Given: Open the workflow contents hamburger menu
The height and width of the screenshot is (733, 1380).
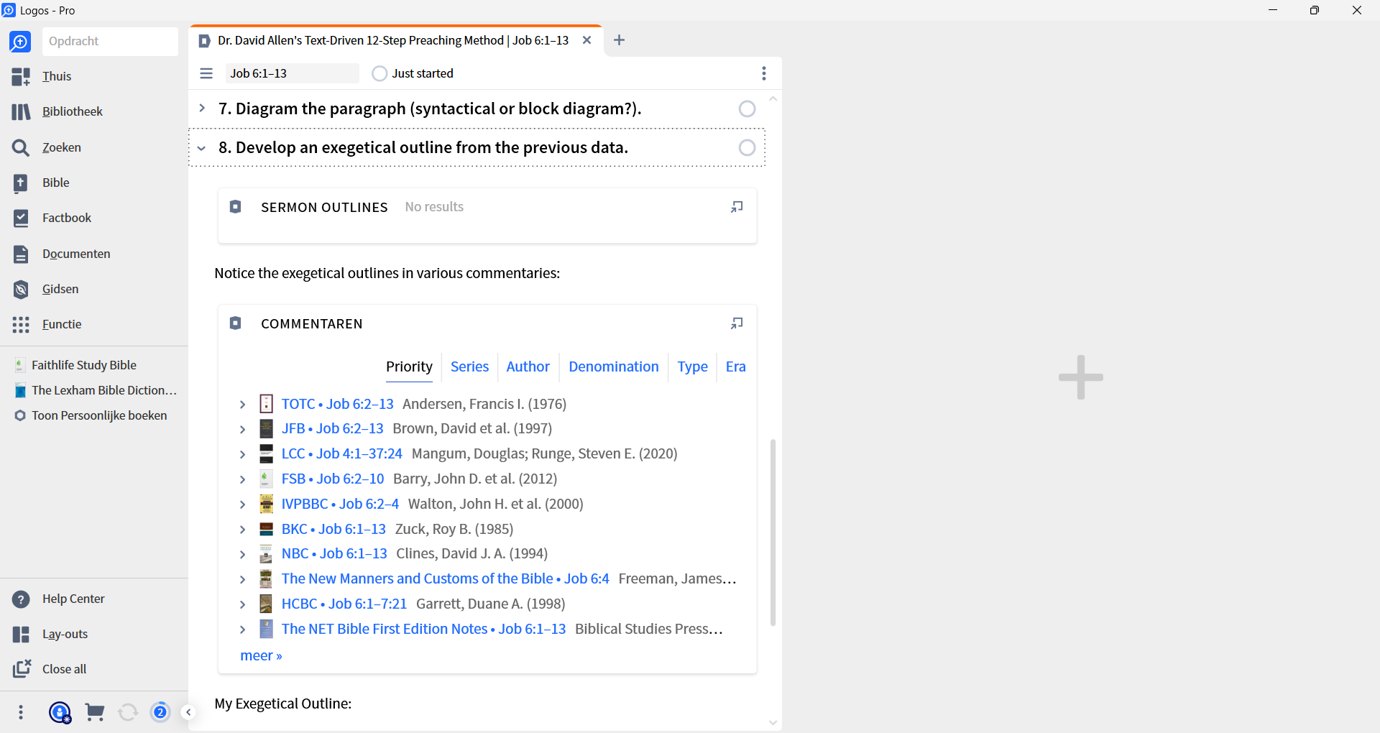Looking at the screenshot, I should (206, 73).
